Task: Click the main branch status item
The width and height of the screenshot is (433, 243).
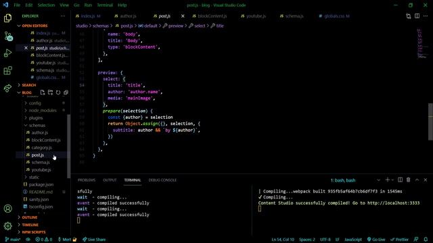Action: click(x=13, y=240)
